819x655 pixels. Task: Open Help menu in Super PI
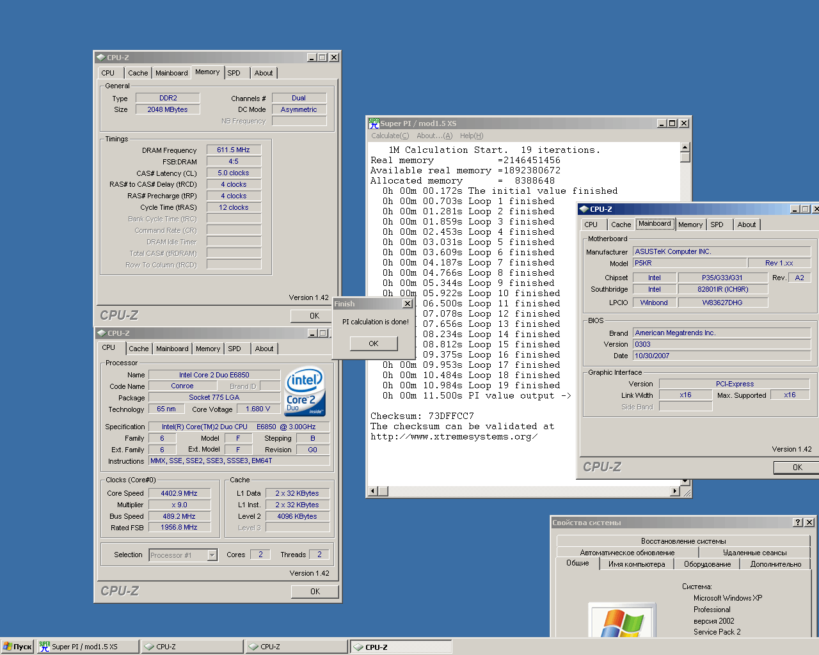pyautogui.click(x=472, y=136)
